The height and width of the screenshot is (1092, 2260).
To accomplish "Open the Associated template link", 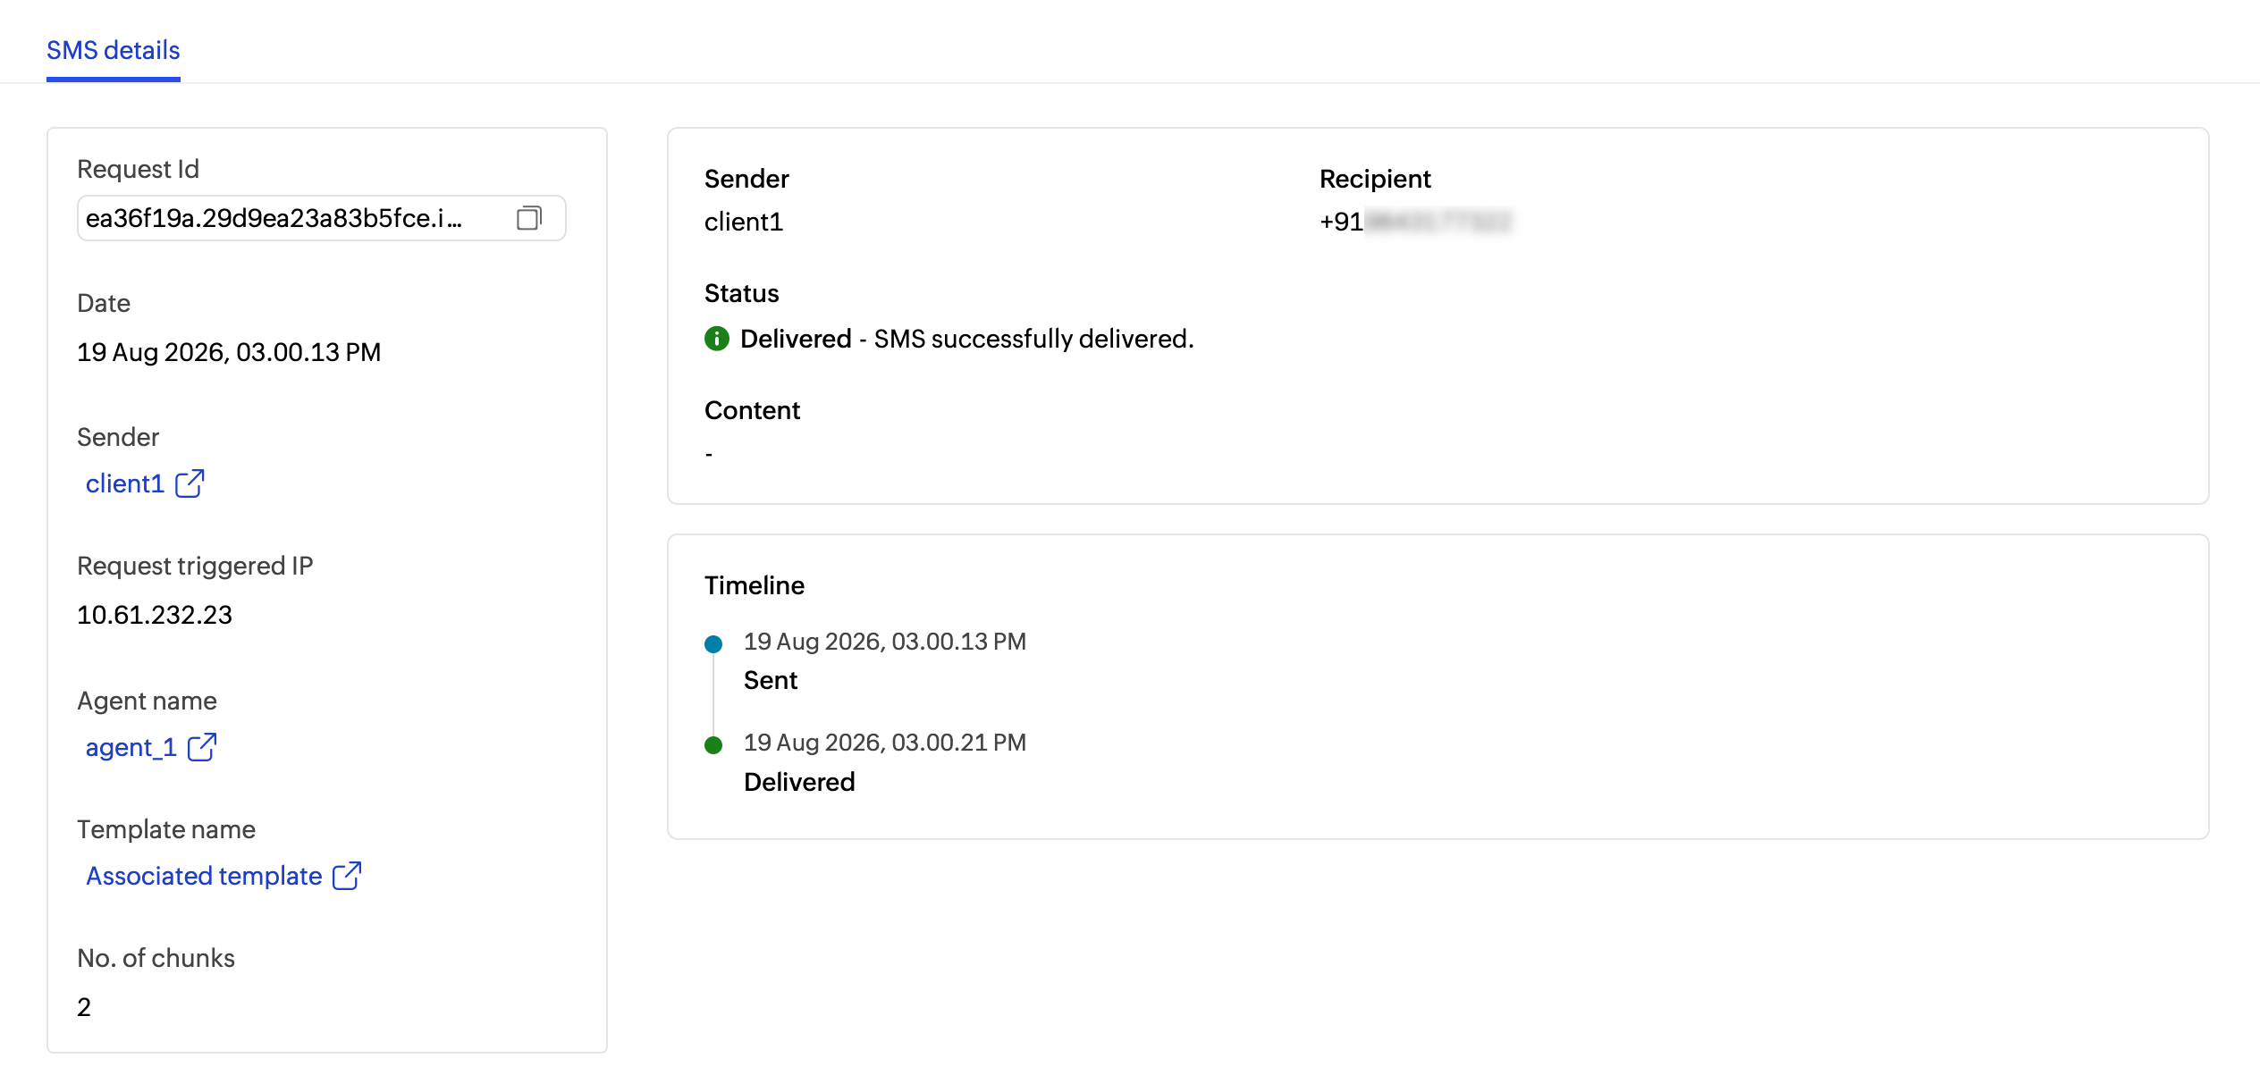I will tap(204, 876).
